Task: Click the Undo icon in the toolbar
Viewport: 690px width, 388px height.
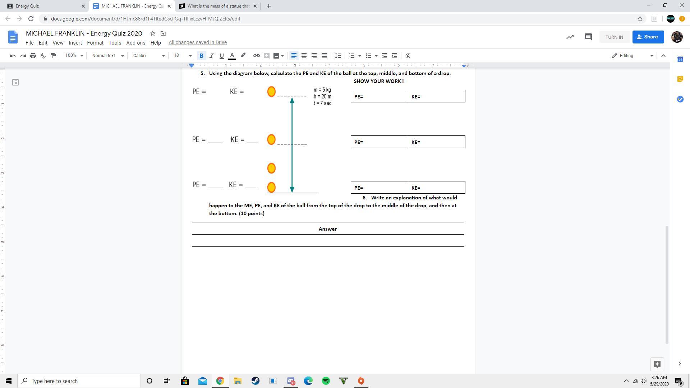Action: click(x=13, y=56)
